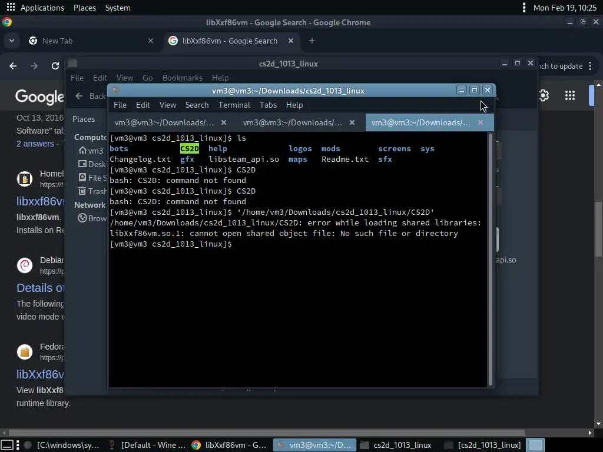The height and width of the screenshot is (452, 603).
Task: Open the terminal View menu
Action: (168, 105)
